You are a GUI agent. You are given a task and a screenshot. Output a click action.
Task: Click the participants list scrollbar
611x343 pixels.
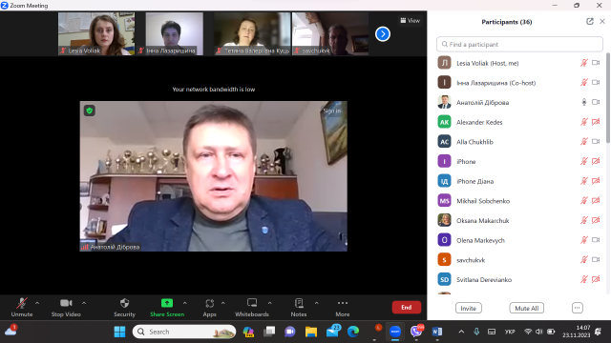coord(608,97)
